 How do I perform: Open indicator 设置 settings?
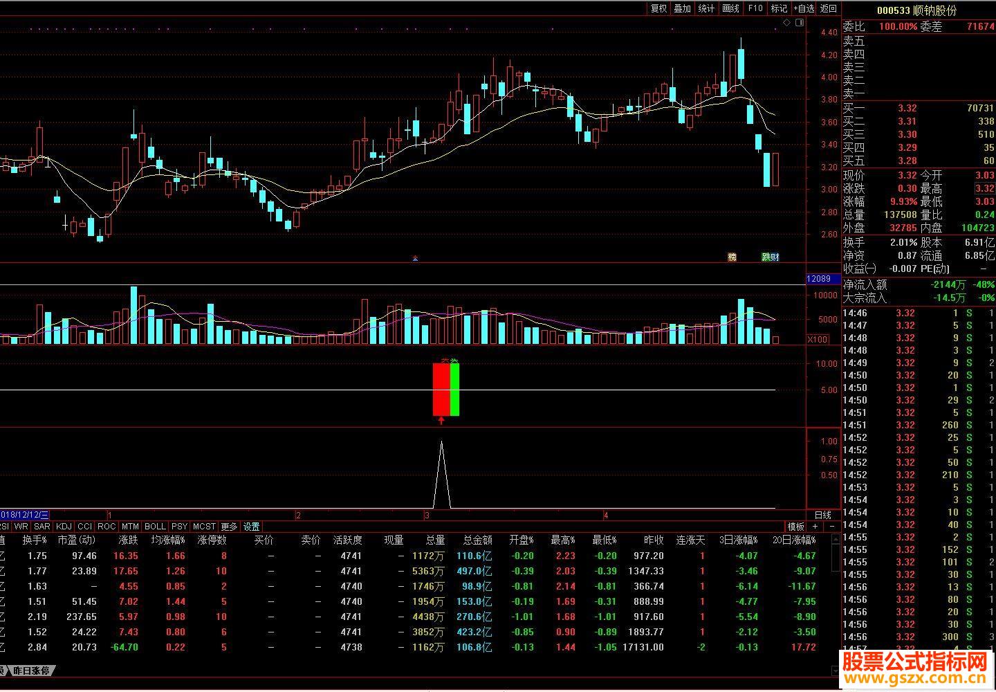251,527
